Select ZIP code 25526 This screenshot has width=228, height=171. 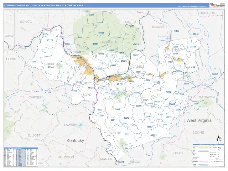(169, 92)
